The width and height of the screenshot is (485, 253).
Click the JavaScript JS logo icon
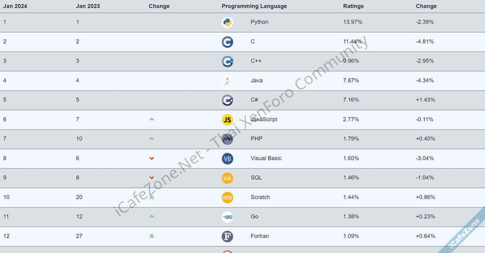pyautogui.click(x=227, y=120)
